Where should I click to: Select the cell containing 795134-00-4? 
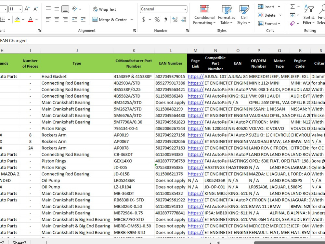[134, 129]
